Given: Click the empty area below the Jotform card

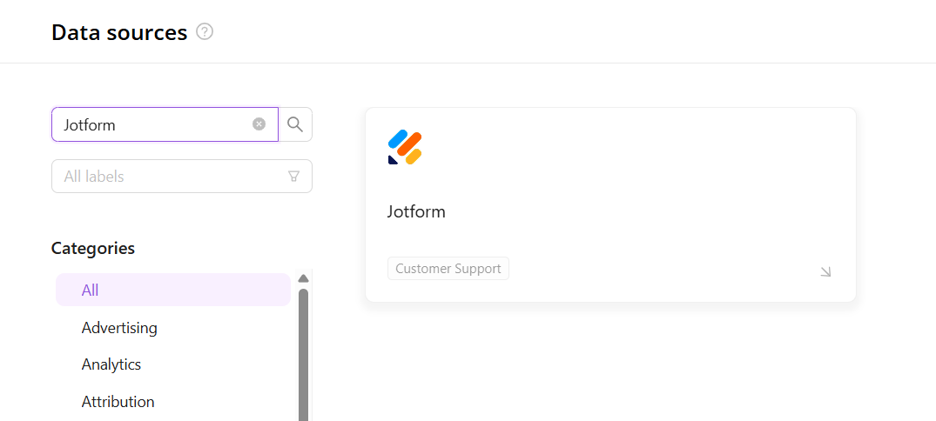Looking at the screenshot, I should [609, 365].
